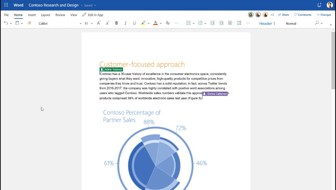Increase the paragraph indent
This screenshot has width=336, height=190.
coord(221,23)
